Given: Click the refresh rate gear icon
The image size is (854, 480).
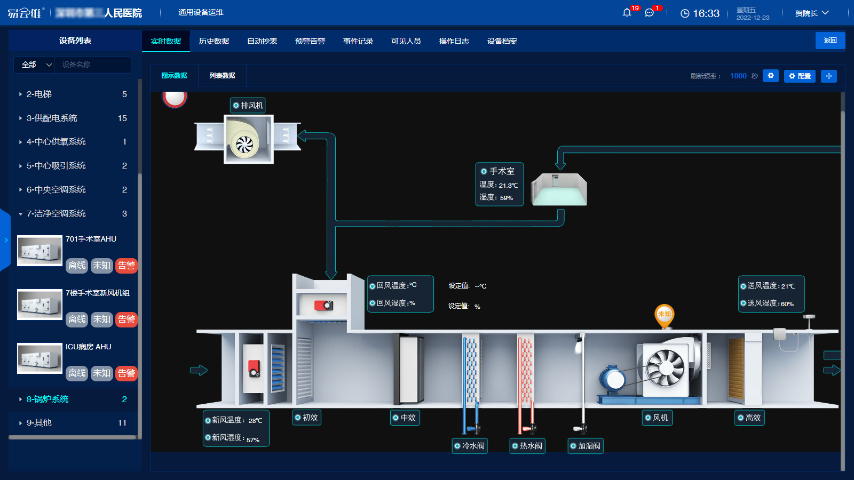Looking at the screenshot, I should click(770, 76).
